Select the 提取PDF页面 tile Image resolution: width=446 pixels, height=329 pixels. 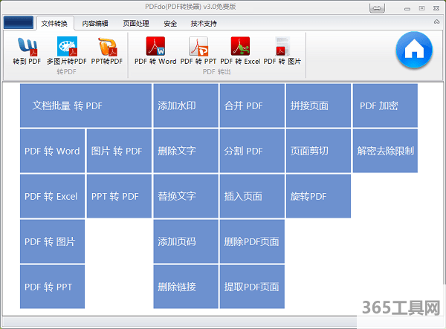(x=252, y=287)
